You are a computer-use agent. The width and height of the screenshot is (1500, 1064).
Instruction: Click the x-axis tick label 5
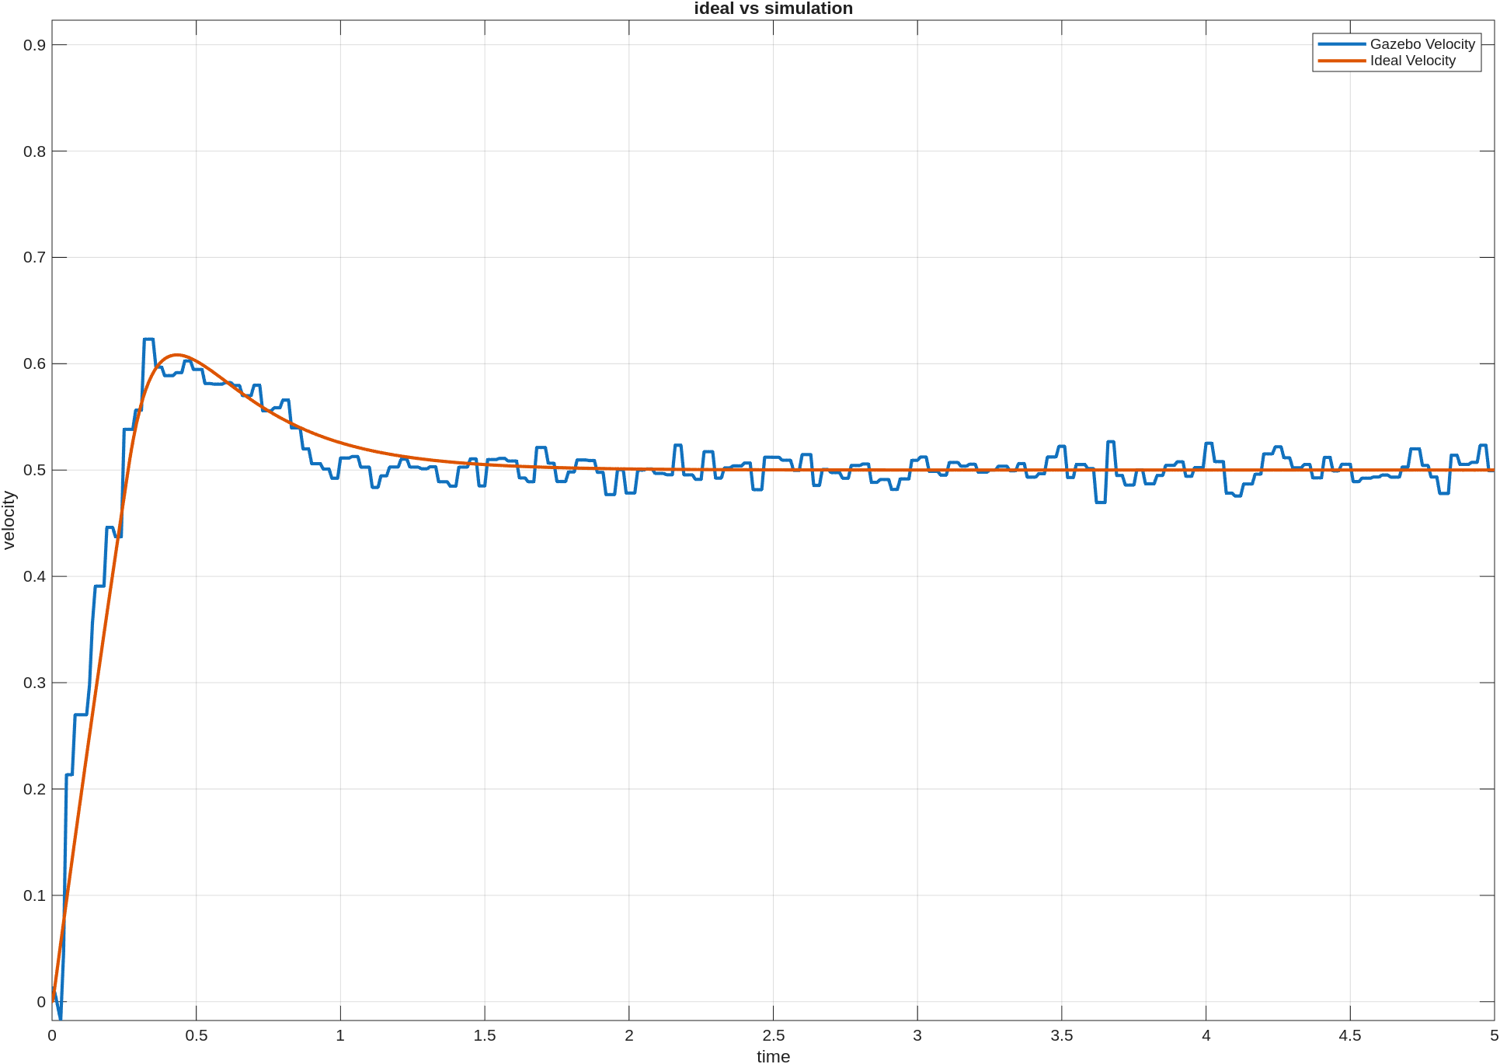pyautogui.click(x=1493, y=1035)
